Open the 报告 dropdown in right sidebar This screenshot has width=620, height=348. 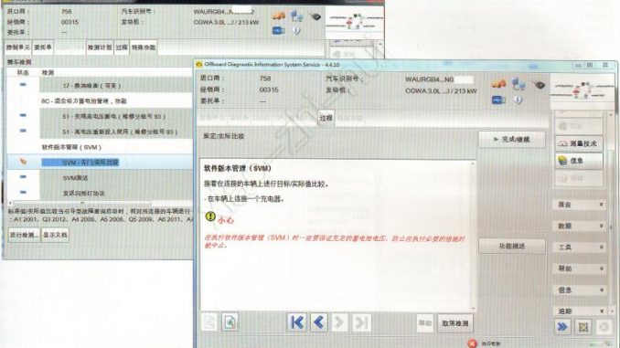point(580,205)
